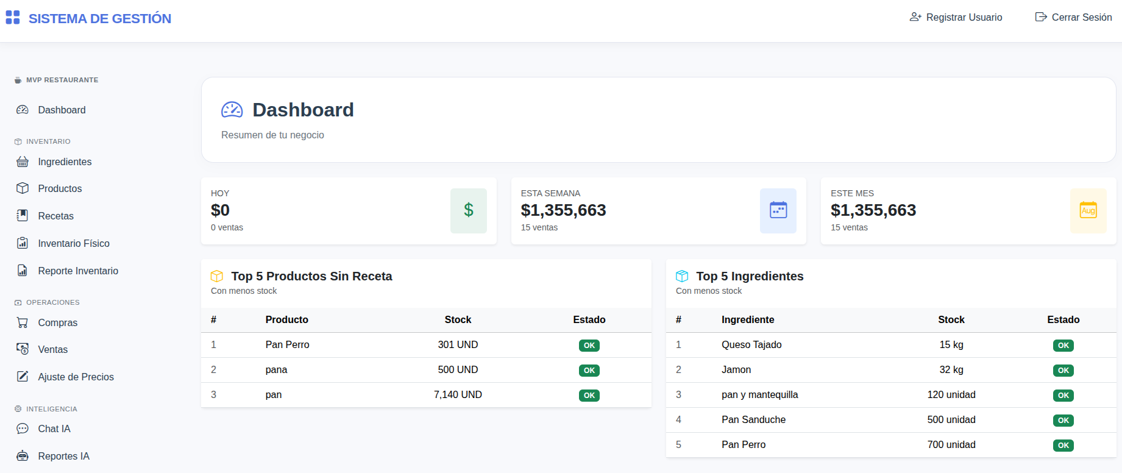Select Ventas in the sidebar
The width and height of the screenshot is (1122, 473).
tap(52, 349)
